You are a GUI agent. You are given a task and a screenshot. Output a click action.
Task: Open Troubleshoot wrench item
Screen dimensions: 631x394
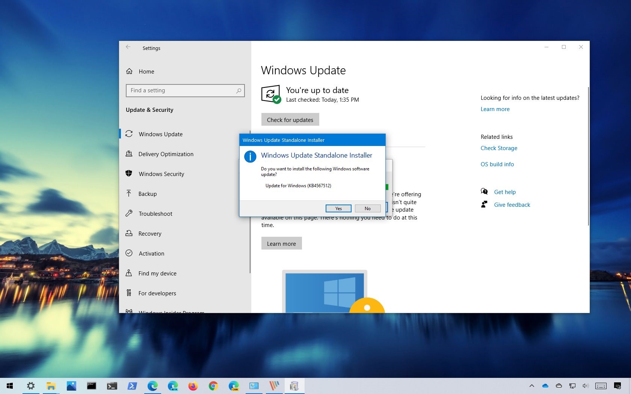[x=155, y=214]
